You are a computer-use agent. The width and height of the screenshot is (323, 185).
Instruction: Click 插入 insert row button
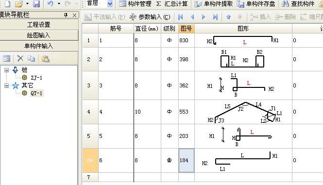pos(260,17)
